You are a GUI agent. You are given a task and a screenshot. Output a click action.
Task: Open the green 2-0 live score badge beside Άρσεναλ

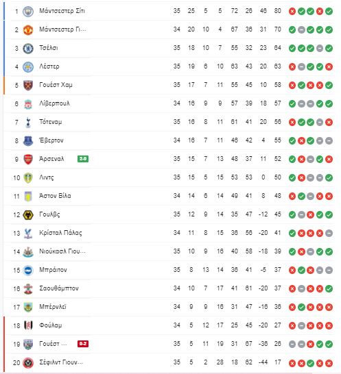pos(83,159)
